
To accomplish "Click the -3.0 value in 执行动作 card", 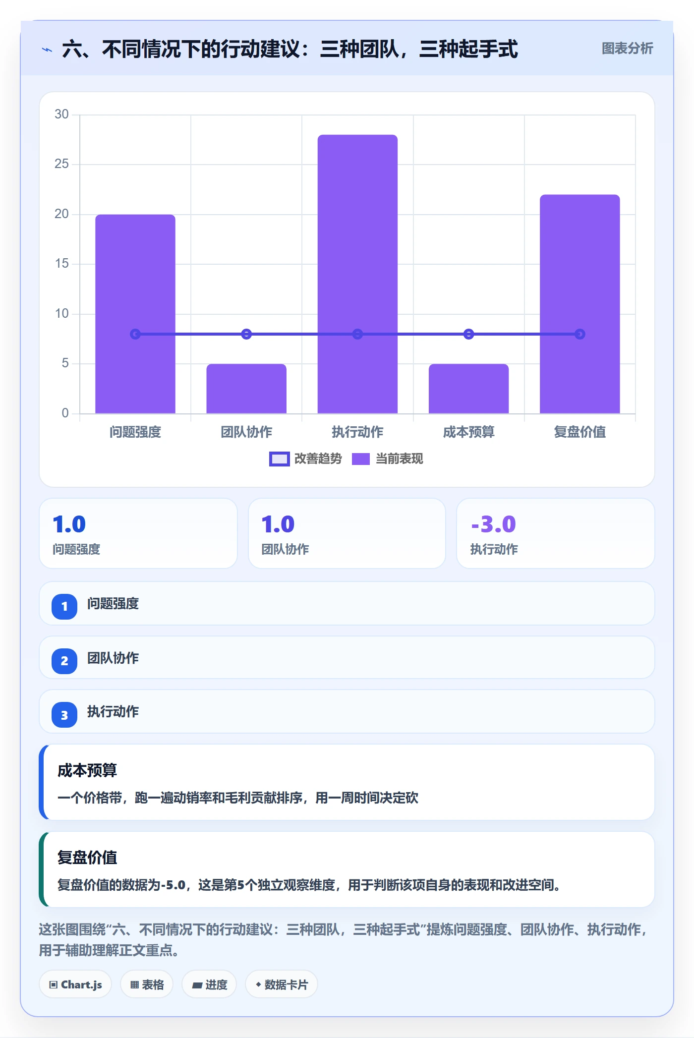I will coord(494,524).
